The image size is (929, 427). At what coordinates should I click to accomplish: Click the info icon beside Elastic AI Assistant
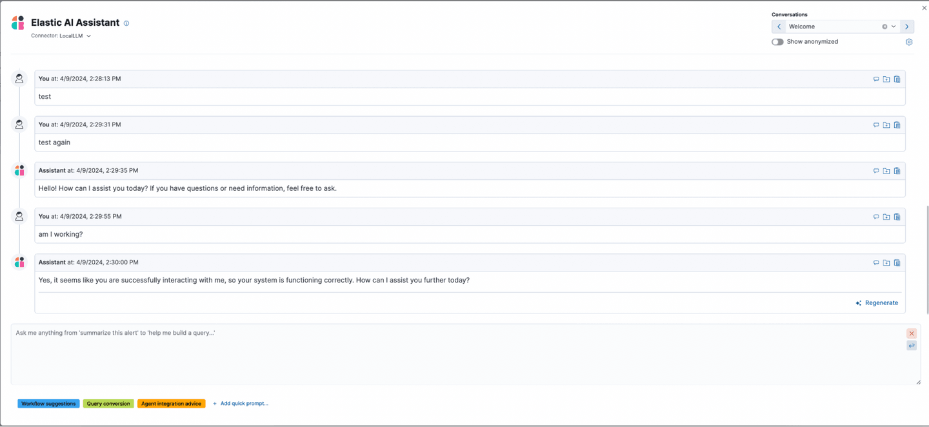[x=126, y=23]
